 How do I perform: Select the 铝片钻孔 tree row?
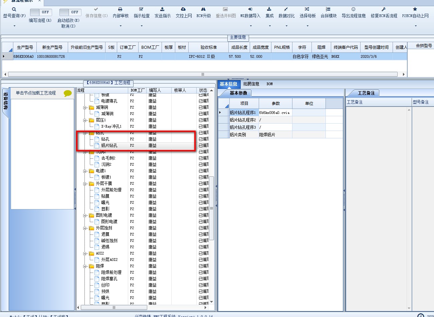point(109,146)
